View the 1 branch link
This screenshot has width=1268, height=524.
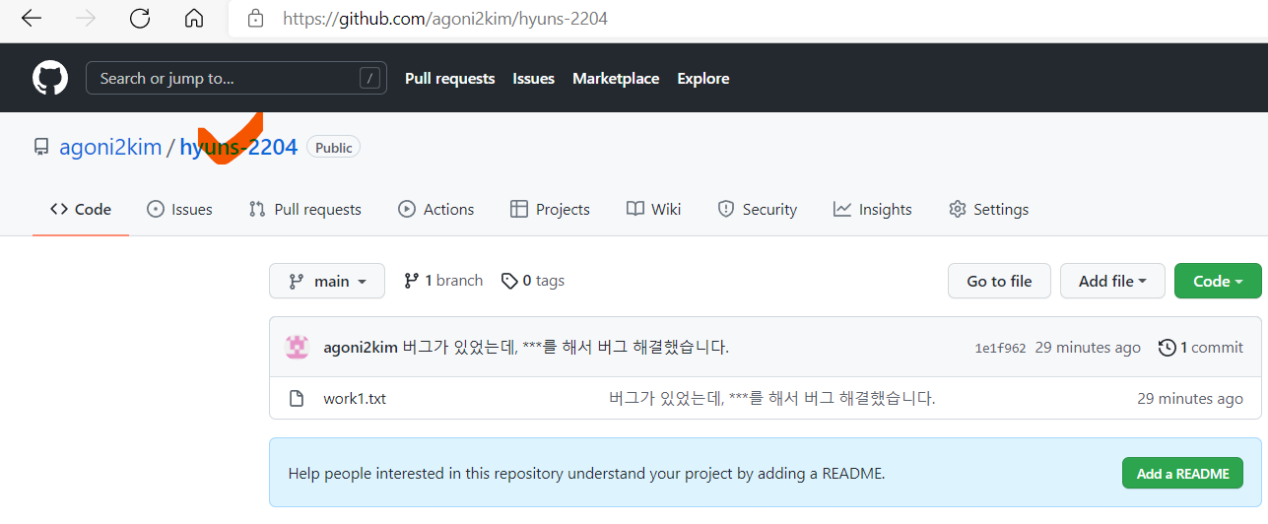pos(443,281)
